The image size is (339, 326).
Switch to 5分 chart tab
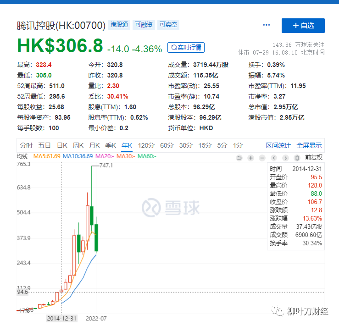click(x=222, y=145)
